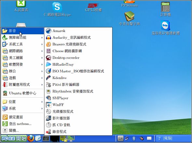The height and width of the screenshot is (143, 192).
Task: Open the terminal icon in the taskbar
Action: [x=46, y=138]
